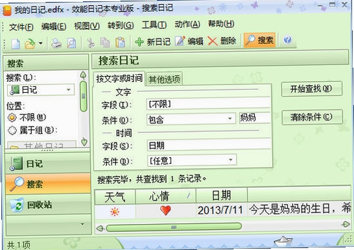Click the results horizontal scrollbar thumb
The width and height of the screenshot is (354, 250).
coord(174,227)
